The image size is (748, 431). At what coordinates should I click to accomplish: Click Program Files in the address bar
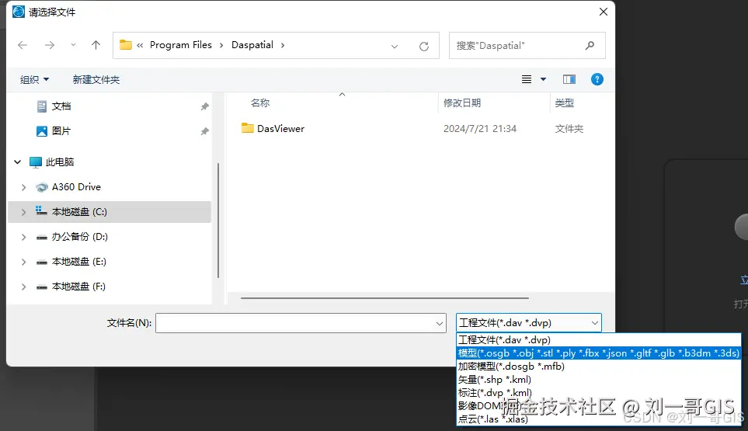(181, 45)
